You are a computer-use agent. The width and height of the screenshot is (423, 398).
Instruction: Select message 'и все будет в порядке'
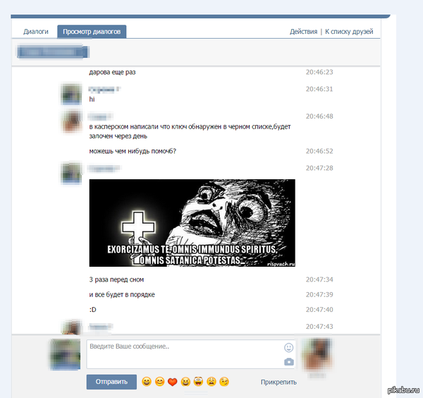122,294
